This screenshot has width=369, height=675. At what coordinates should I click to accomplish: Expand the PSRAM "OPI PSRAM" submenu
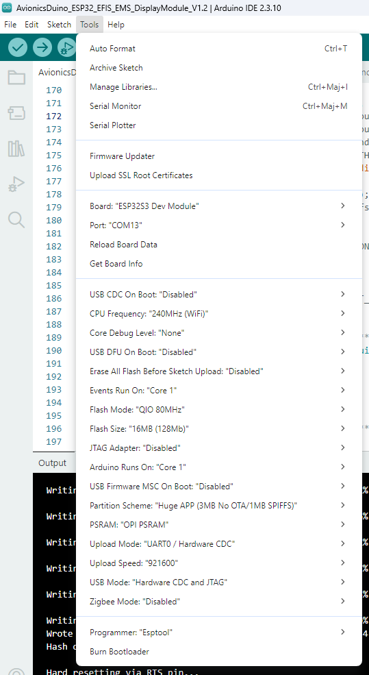(x=219, y=525)
